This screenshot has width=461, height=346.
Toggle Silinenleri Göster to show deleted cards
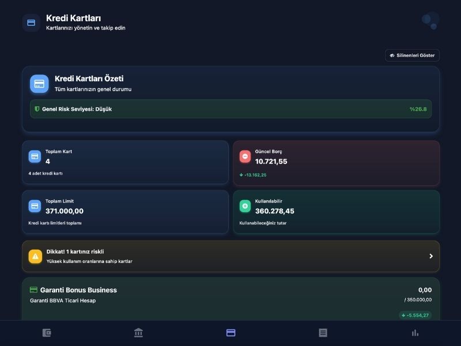(x=412, y=55)
